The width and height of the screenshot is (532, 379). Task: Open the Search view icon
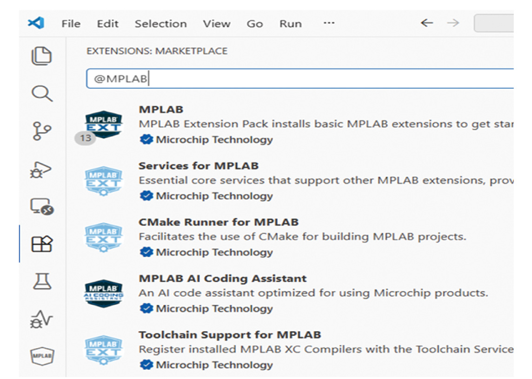(x=42, y=93)
